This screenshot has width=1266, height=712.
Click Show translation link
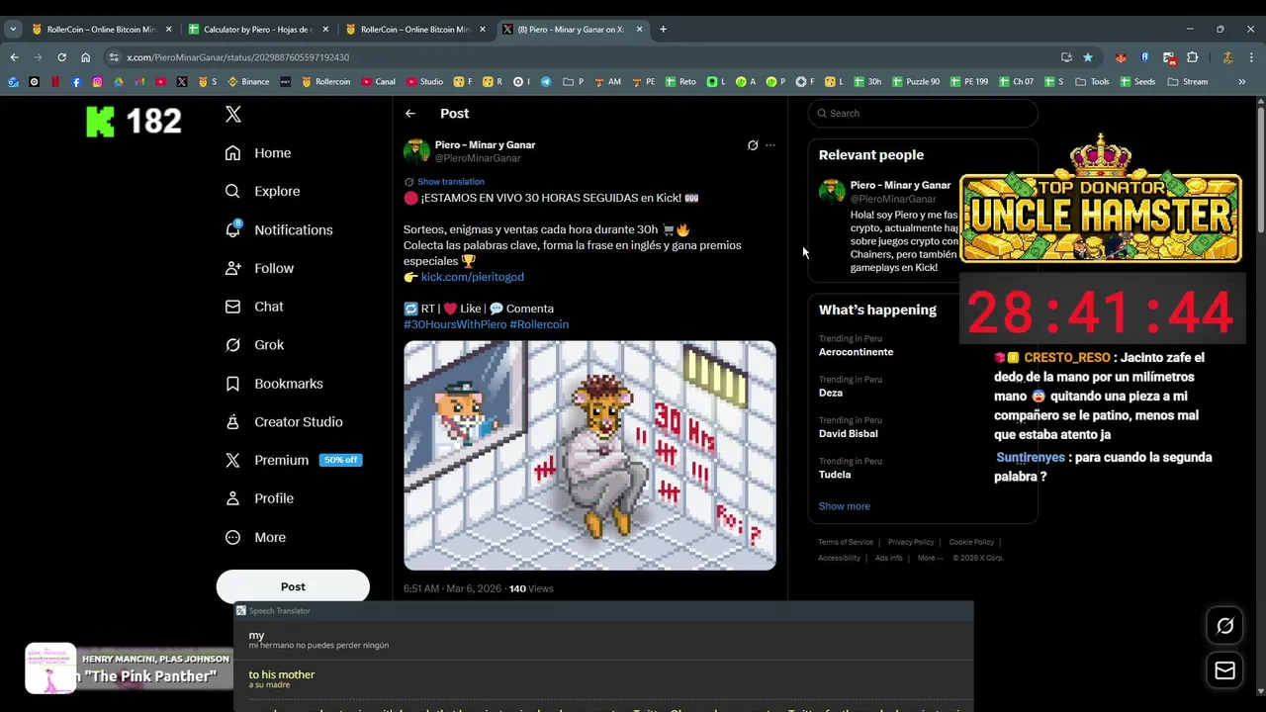450,182
